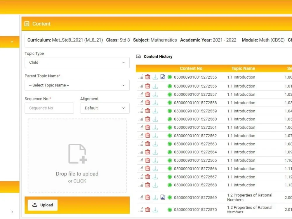Delete content ending 272559
This screenshot has width=292, height=219.
point(148,111)
